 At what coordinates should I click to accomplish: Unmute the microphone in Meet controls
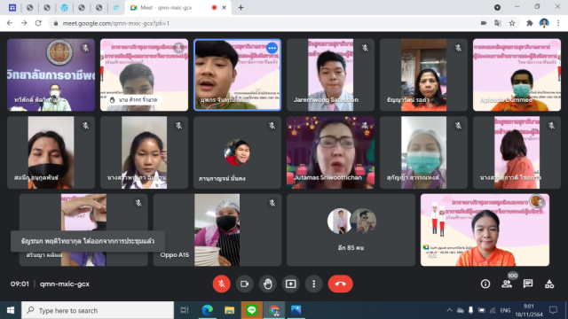[x=221, y=284]
